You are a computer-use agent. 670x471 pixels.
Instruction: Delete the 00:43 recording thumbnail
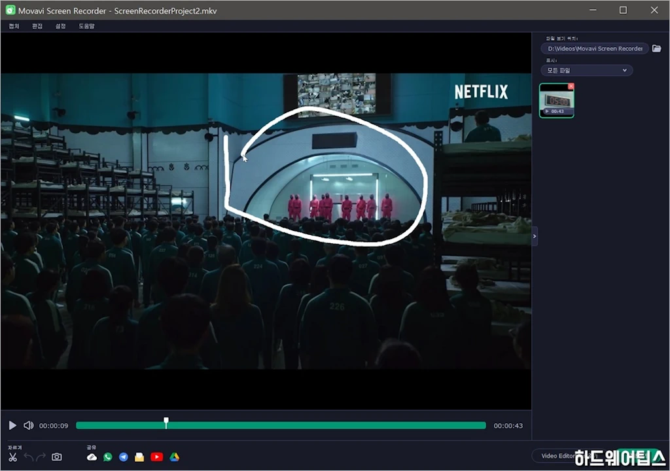tap(571, 86)
